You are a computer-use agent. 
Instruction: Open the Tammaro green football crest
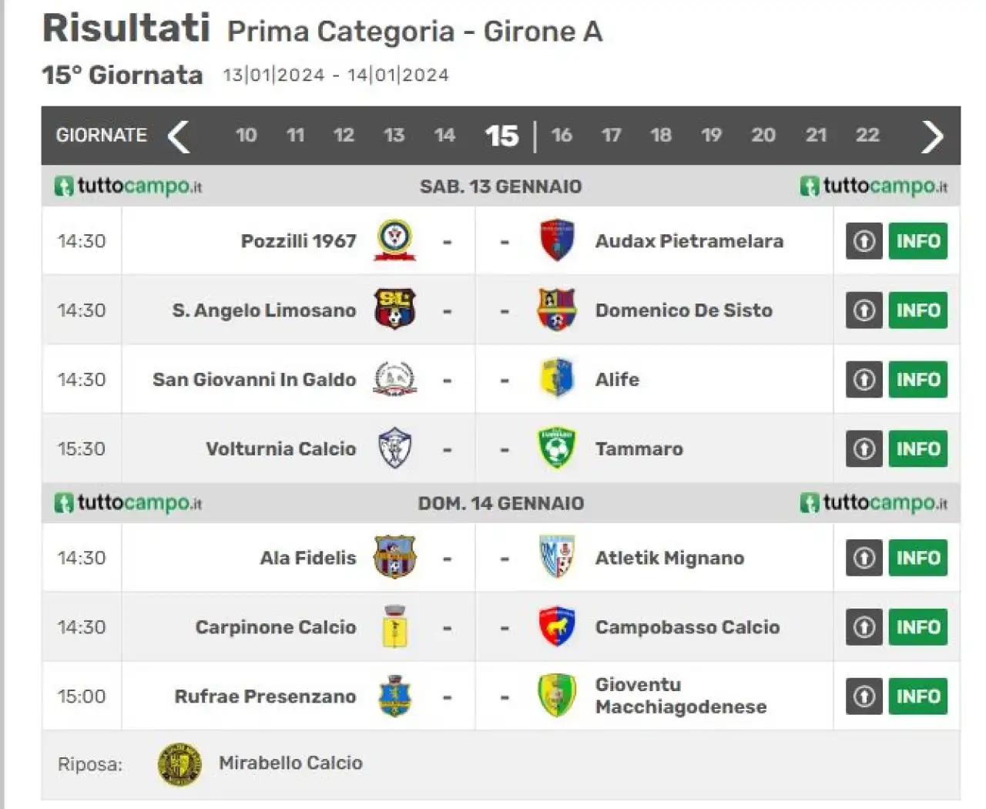click(557, 448)
